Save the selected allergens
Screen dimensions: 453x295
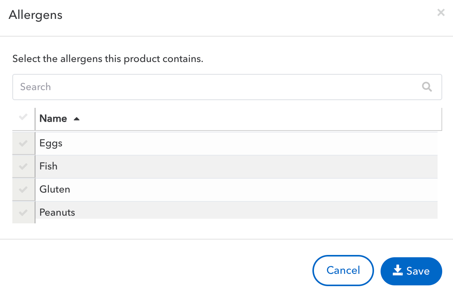[x=411, y=271]
